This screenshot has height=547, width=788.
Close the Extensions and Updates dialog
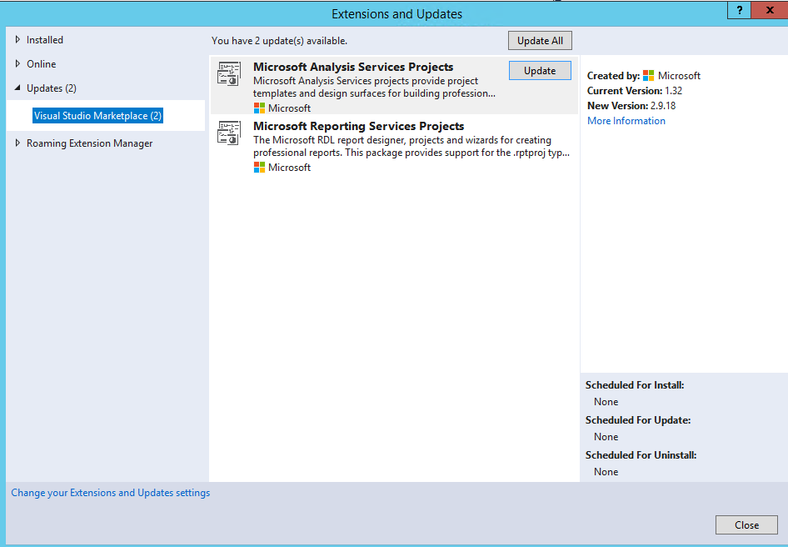746,524
